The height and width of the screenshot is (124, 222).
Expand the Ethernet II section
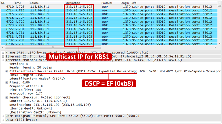(3, 57)
